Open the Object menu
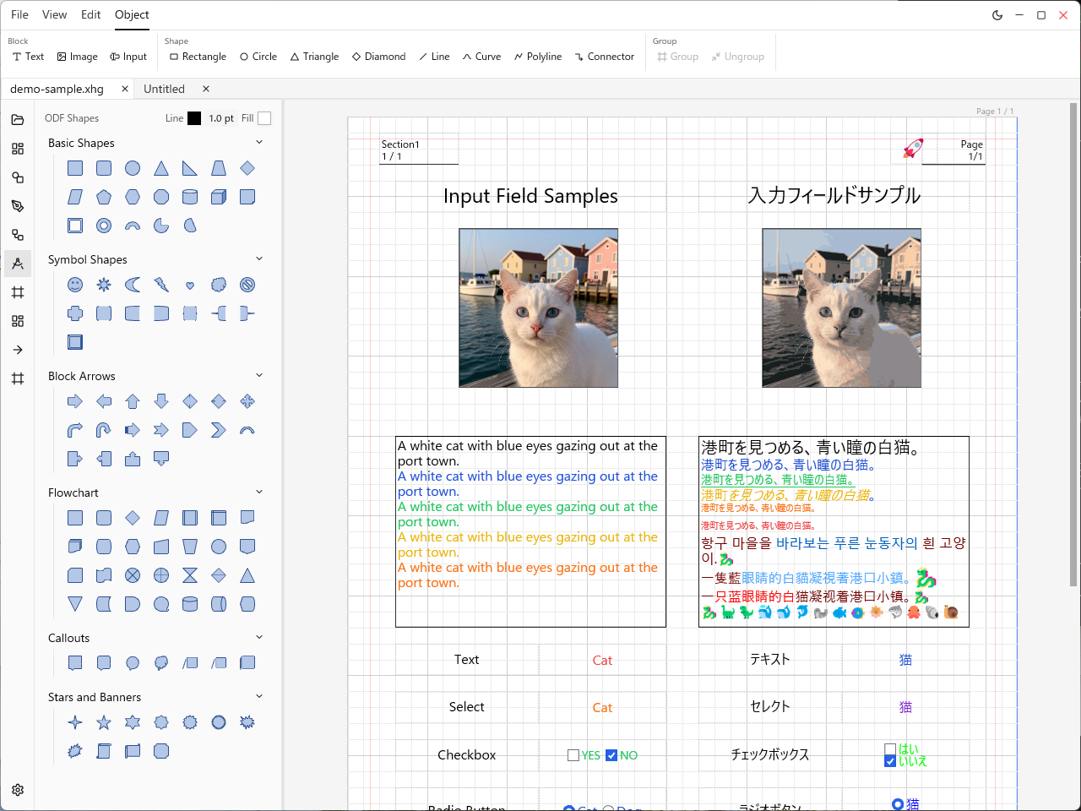Screen dimensions: 1081x811 [132, 14]
